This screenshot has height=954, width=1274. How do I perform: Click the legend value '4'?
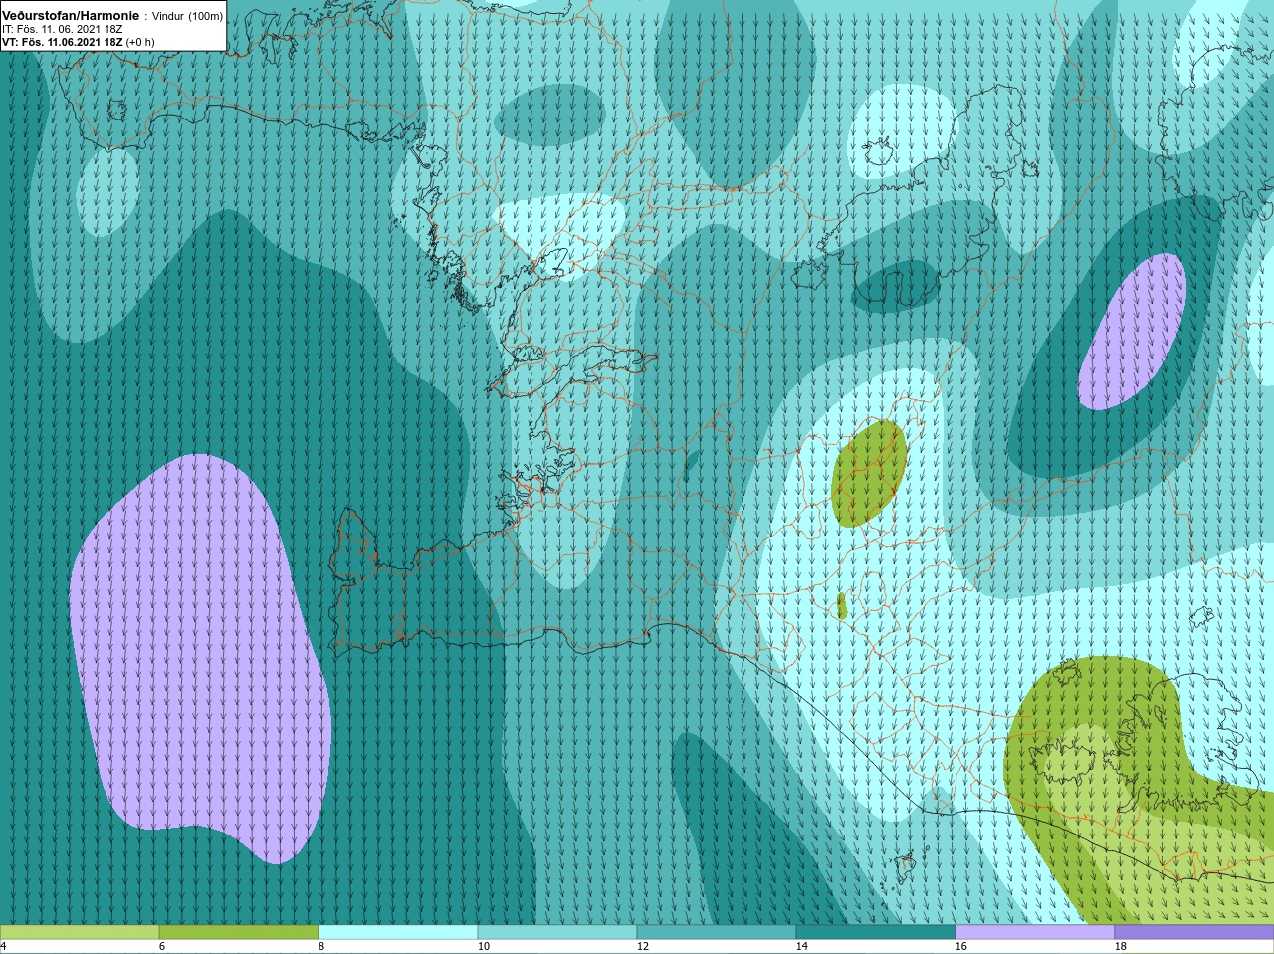[x=3, y=946]
